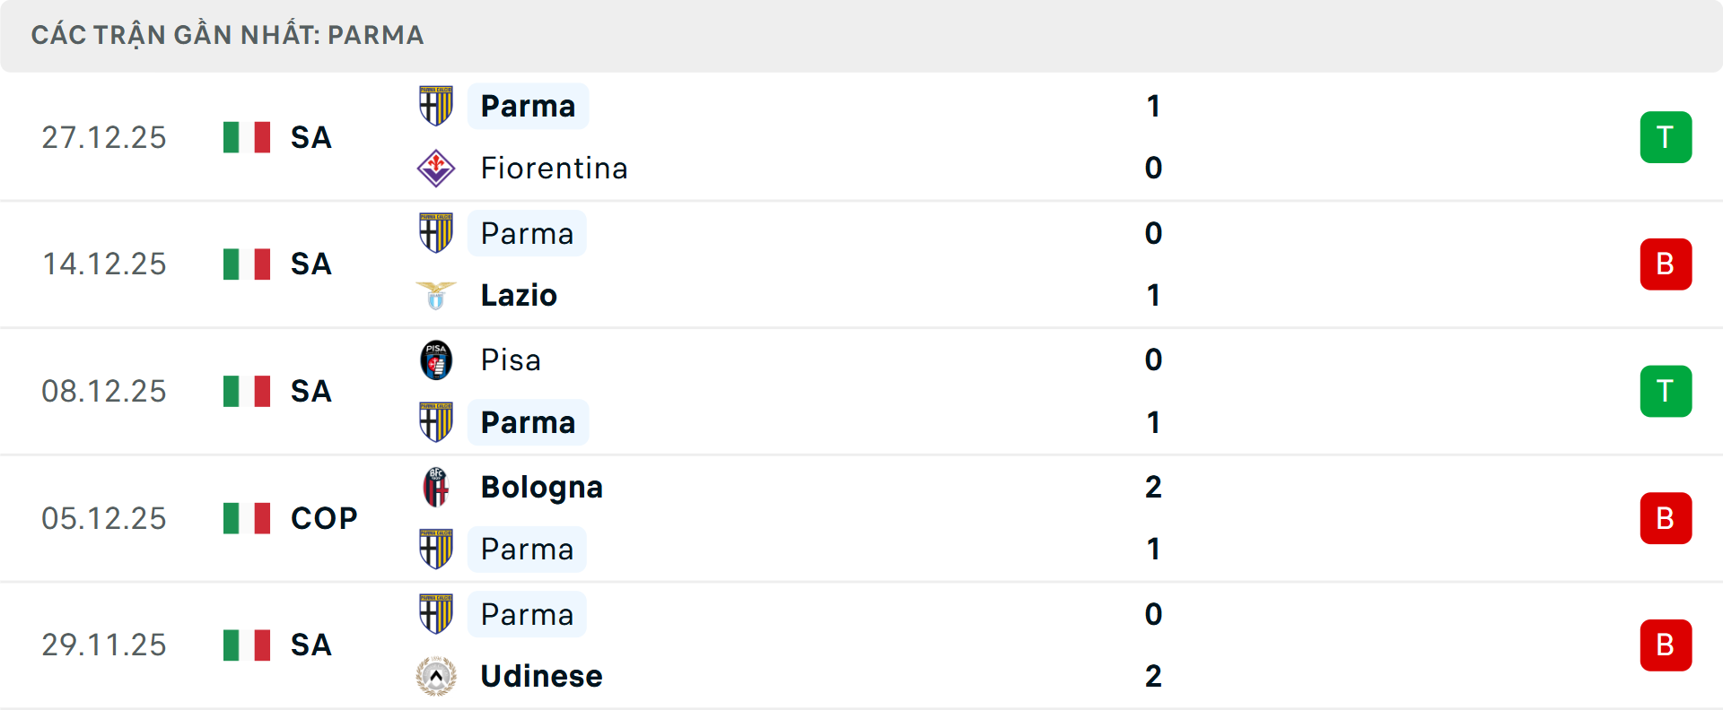Click the Lazio eagle club badge
The image size is (1723, 710).
tap(435, 295)
